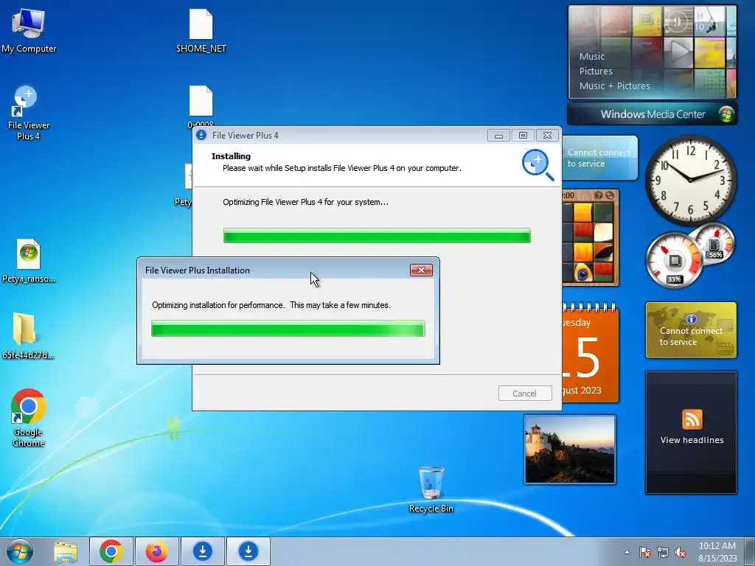Open the Windows Start menu
This screenshot has height=566, width=755.
(20, 551)
